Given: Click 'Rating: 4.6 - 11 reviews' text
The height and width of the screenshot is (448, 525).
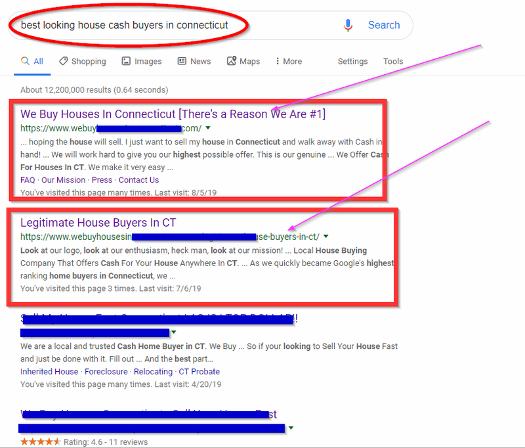Looking at the screenshot, I should click(x=106, y=442).
